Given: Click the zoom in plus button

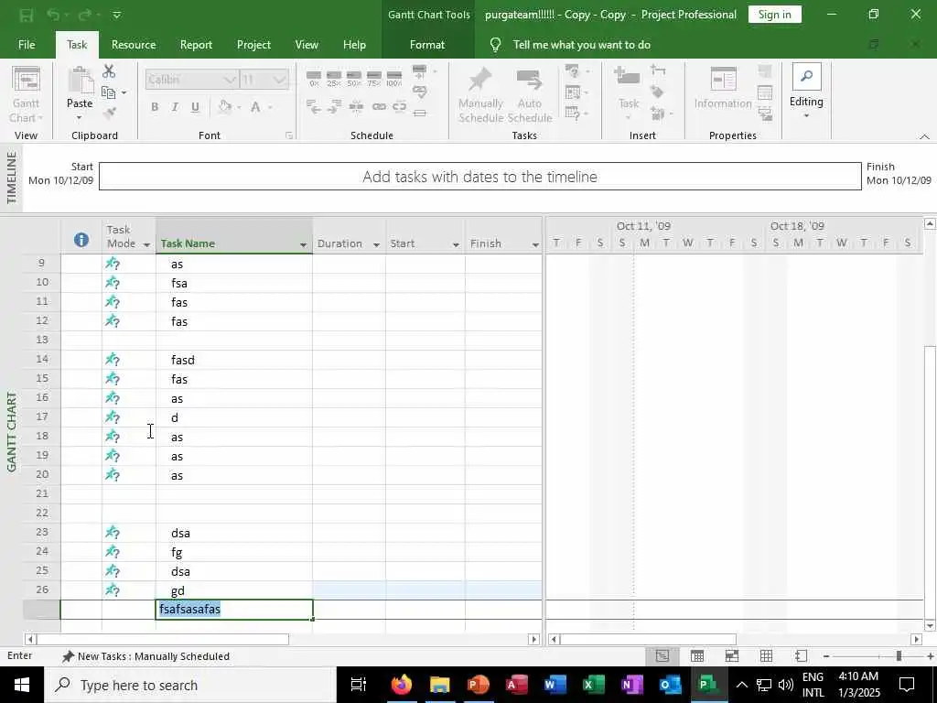Looking at the screenshot, I should coord(931,656).
